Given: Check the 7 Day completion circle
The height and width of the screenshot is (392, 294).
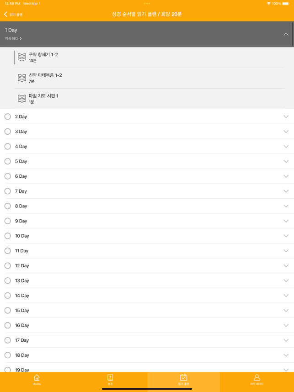Looking at the screenshot, I should coord(8,191).
